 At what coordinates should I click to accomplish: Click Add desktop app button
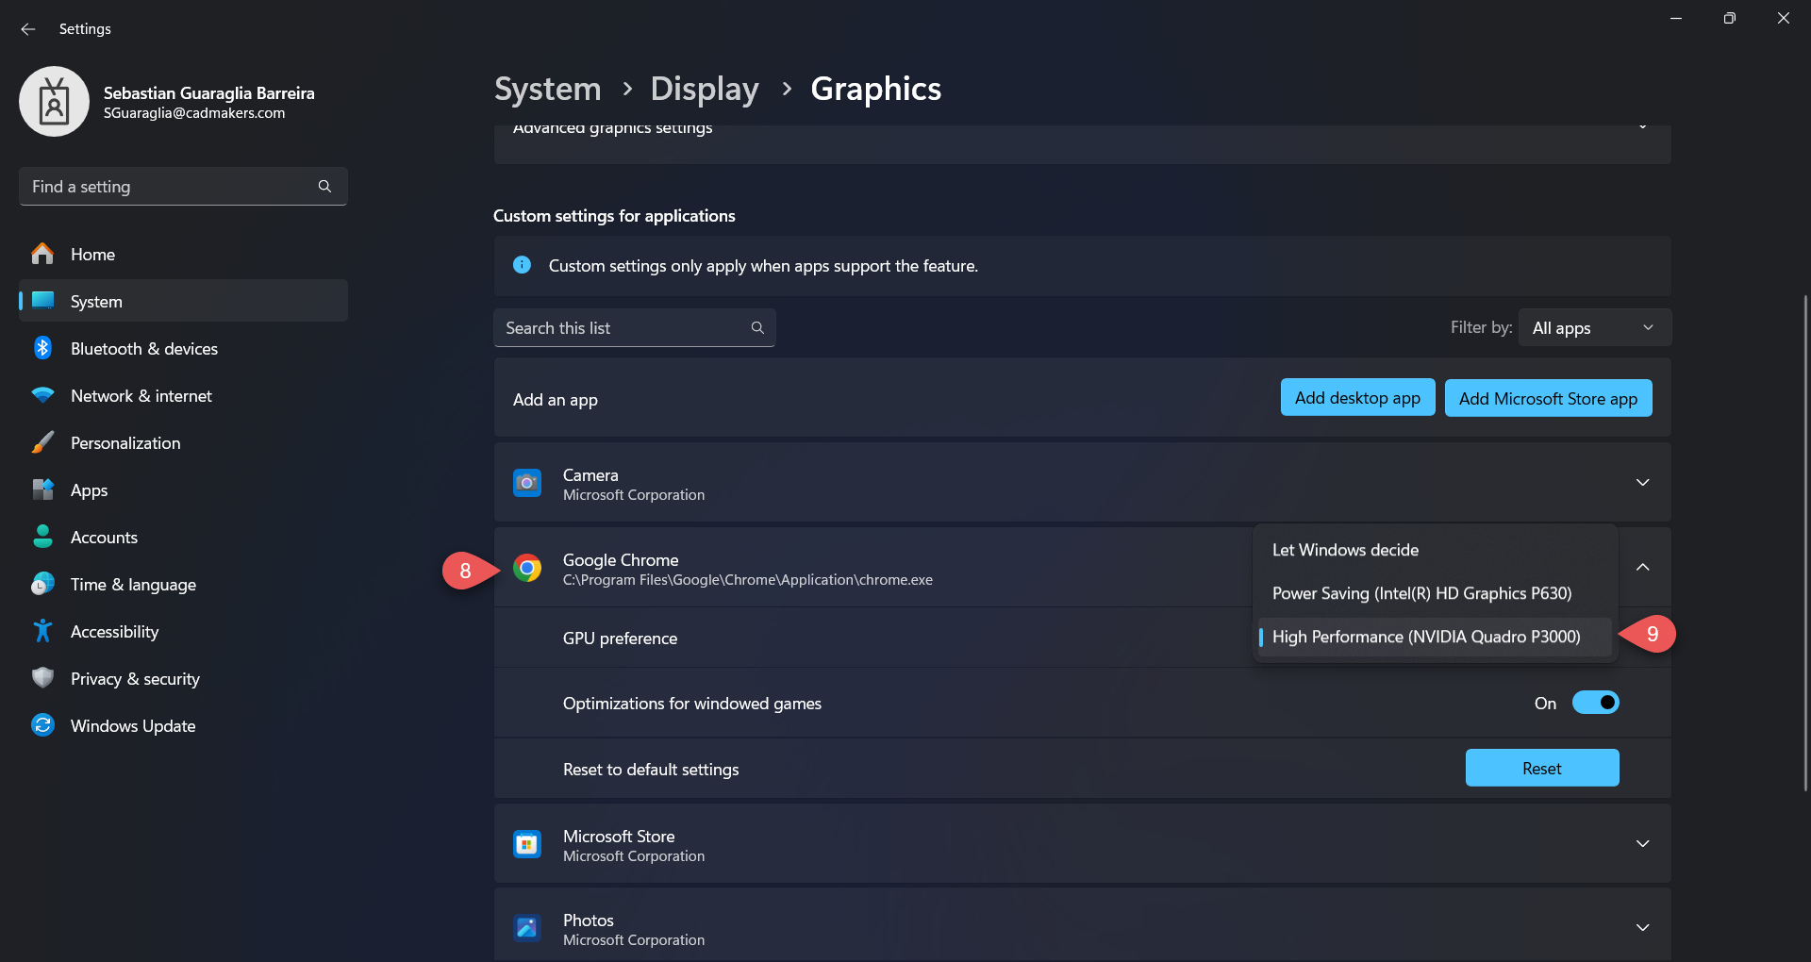1357,397
